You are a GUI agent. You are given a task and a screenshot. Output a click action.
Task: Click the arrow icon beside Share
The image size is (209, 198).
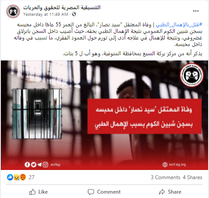coord(162,192)
